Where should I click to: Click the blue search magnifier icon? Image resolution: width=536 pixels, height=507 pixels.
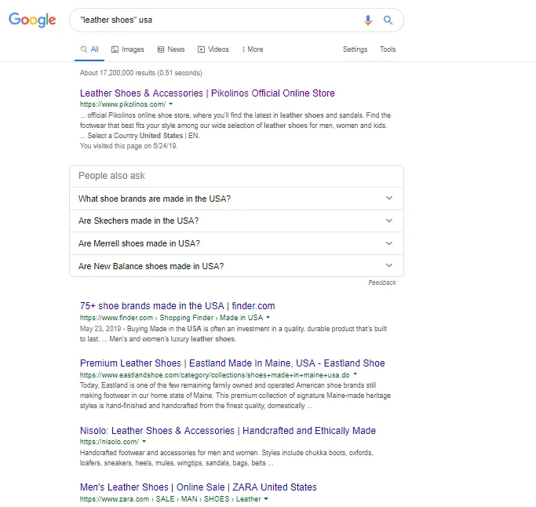[x=388, y=20]
